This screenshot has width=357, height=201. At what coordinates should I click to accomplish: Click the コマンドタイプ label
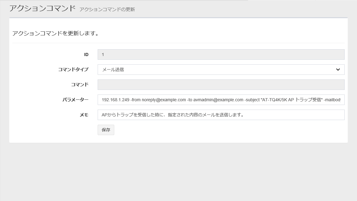pos(73,70)
